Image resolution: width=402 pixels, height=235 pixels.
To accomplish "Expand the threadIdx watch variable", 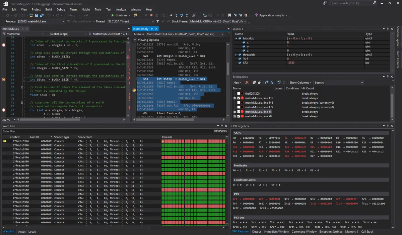I will tap(236, 54).
